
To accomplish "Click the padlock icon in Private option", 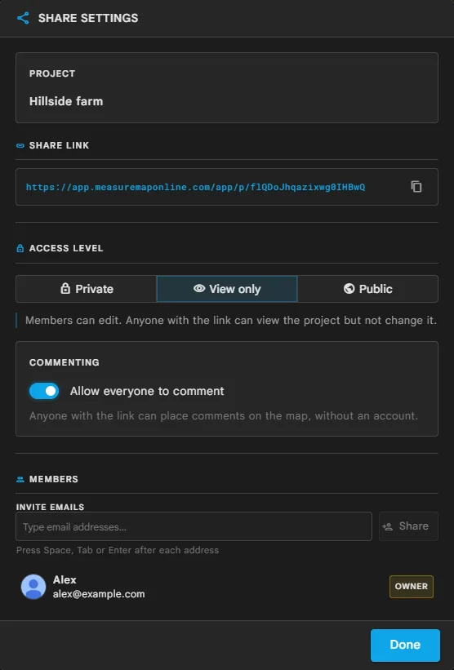I will tap(65, 288).
